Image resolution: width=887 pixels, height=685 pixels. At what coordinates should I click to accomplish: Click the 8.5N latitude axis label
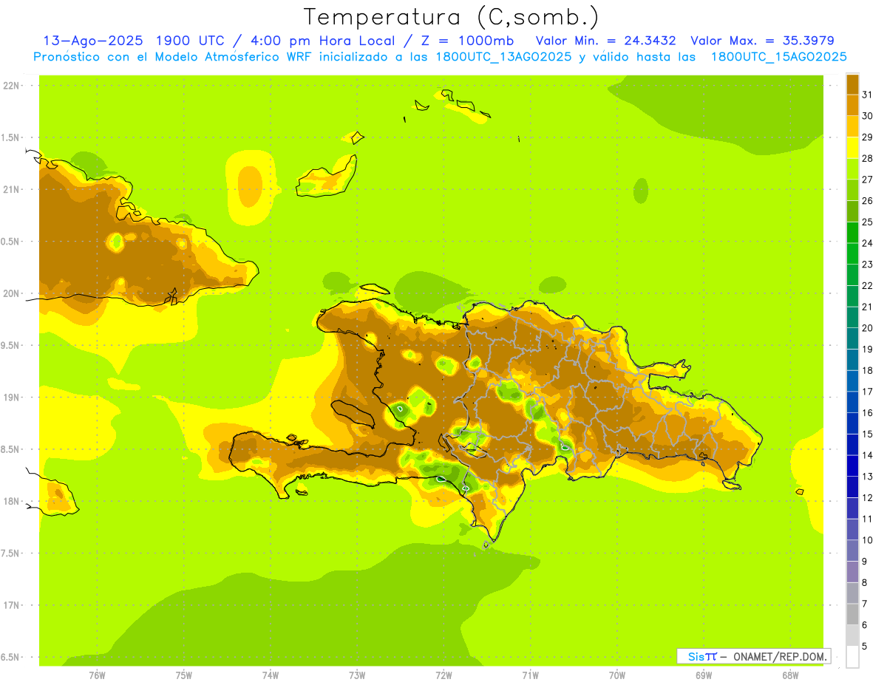tap(11, 449)
